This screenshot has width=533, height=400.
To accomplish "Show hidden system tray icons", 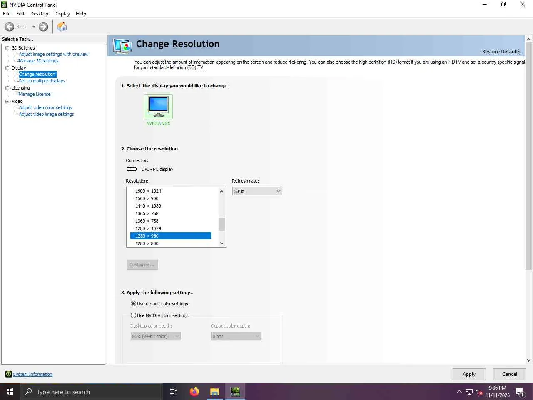I will [x=459, y=392].
